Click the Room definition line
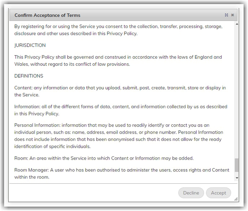 104,158
